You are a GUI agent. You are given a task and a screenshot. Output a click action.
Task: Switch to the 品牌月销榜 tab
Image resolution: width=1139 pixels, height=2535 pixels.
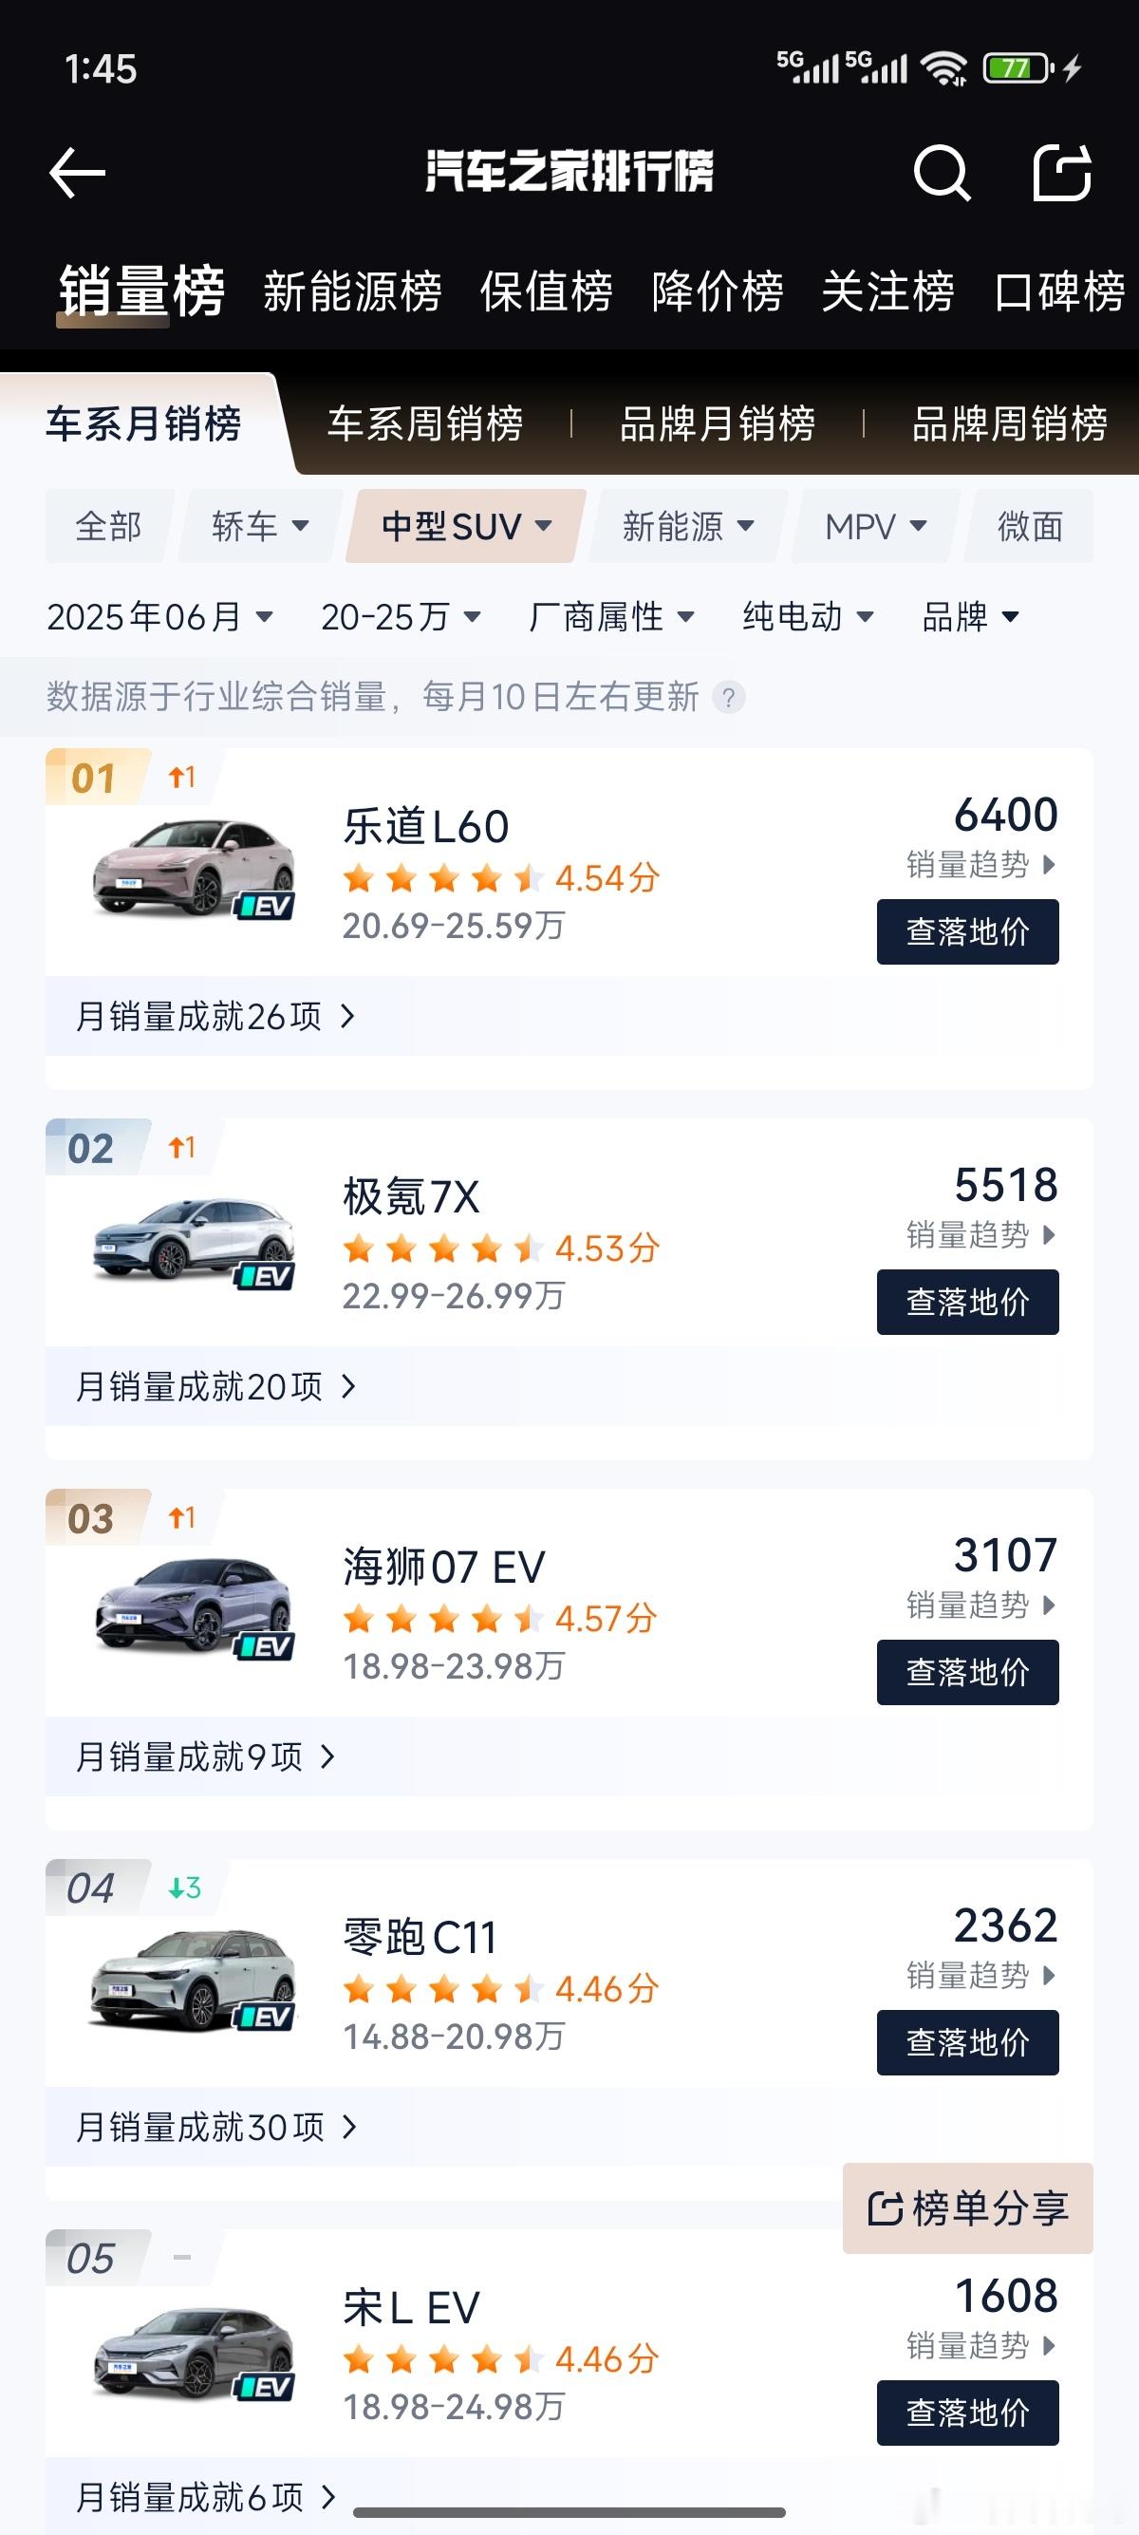coord(717,424)
